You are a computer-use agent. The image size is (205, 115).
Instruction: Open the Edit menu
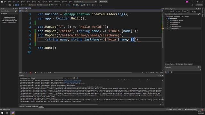coord(10,2)
